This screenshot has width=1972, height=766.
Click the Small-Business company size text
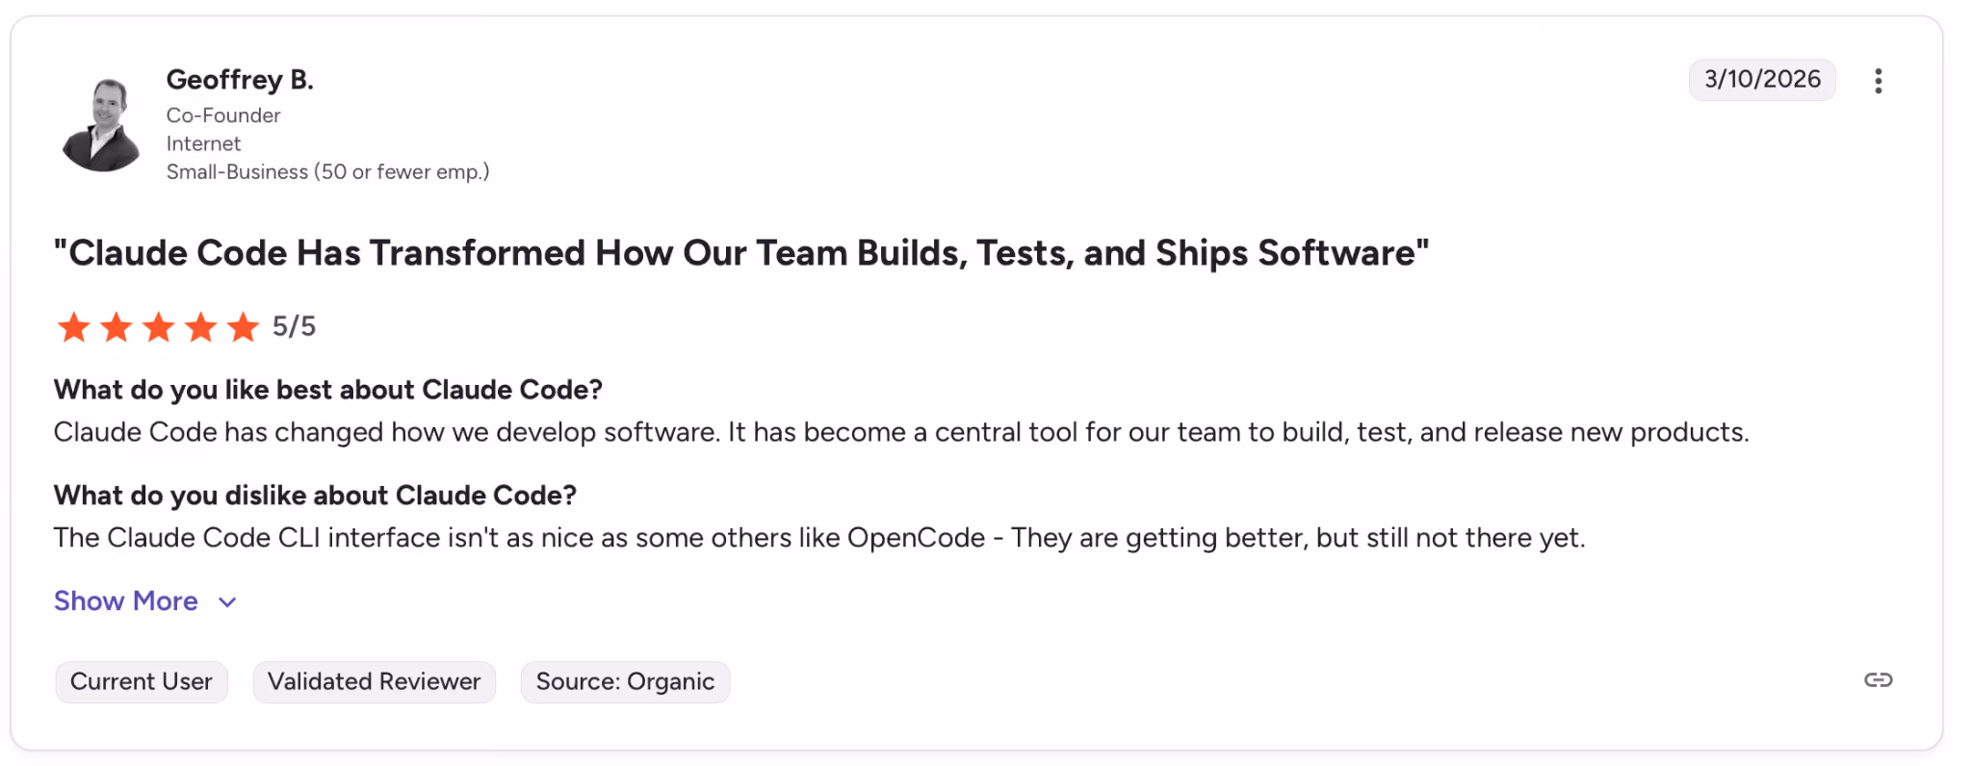point(327,172)
